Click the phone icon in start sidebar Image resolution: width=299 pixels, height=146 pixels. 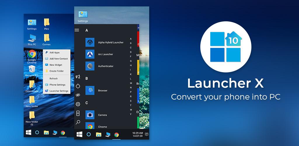[x=78, y=113]
